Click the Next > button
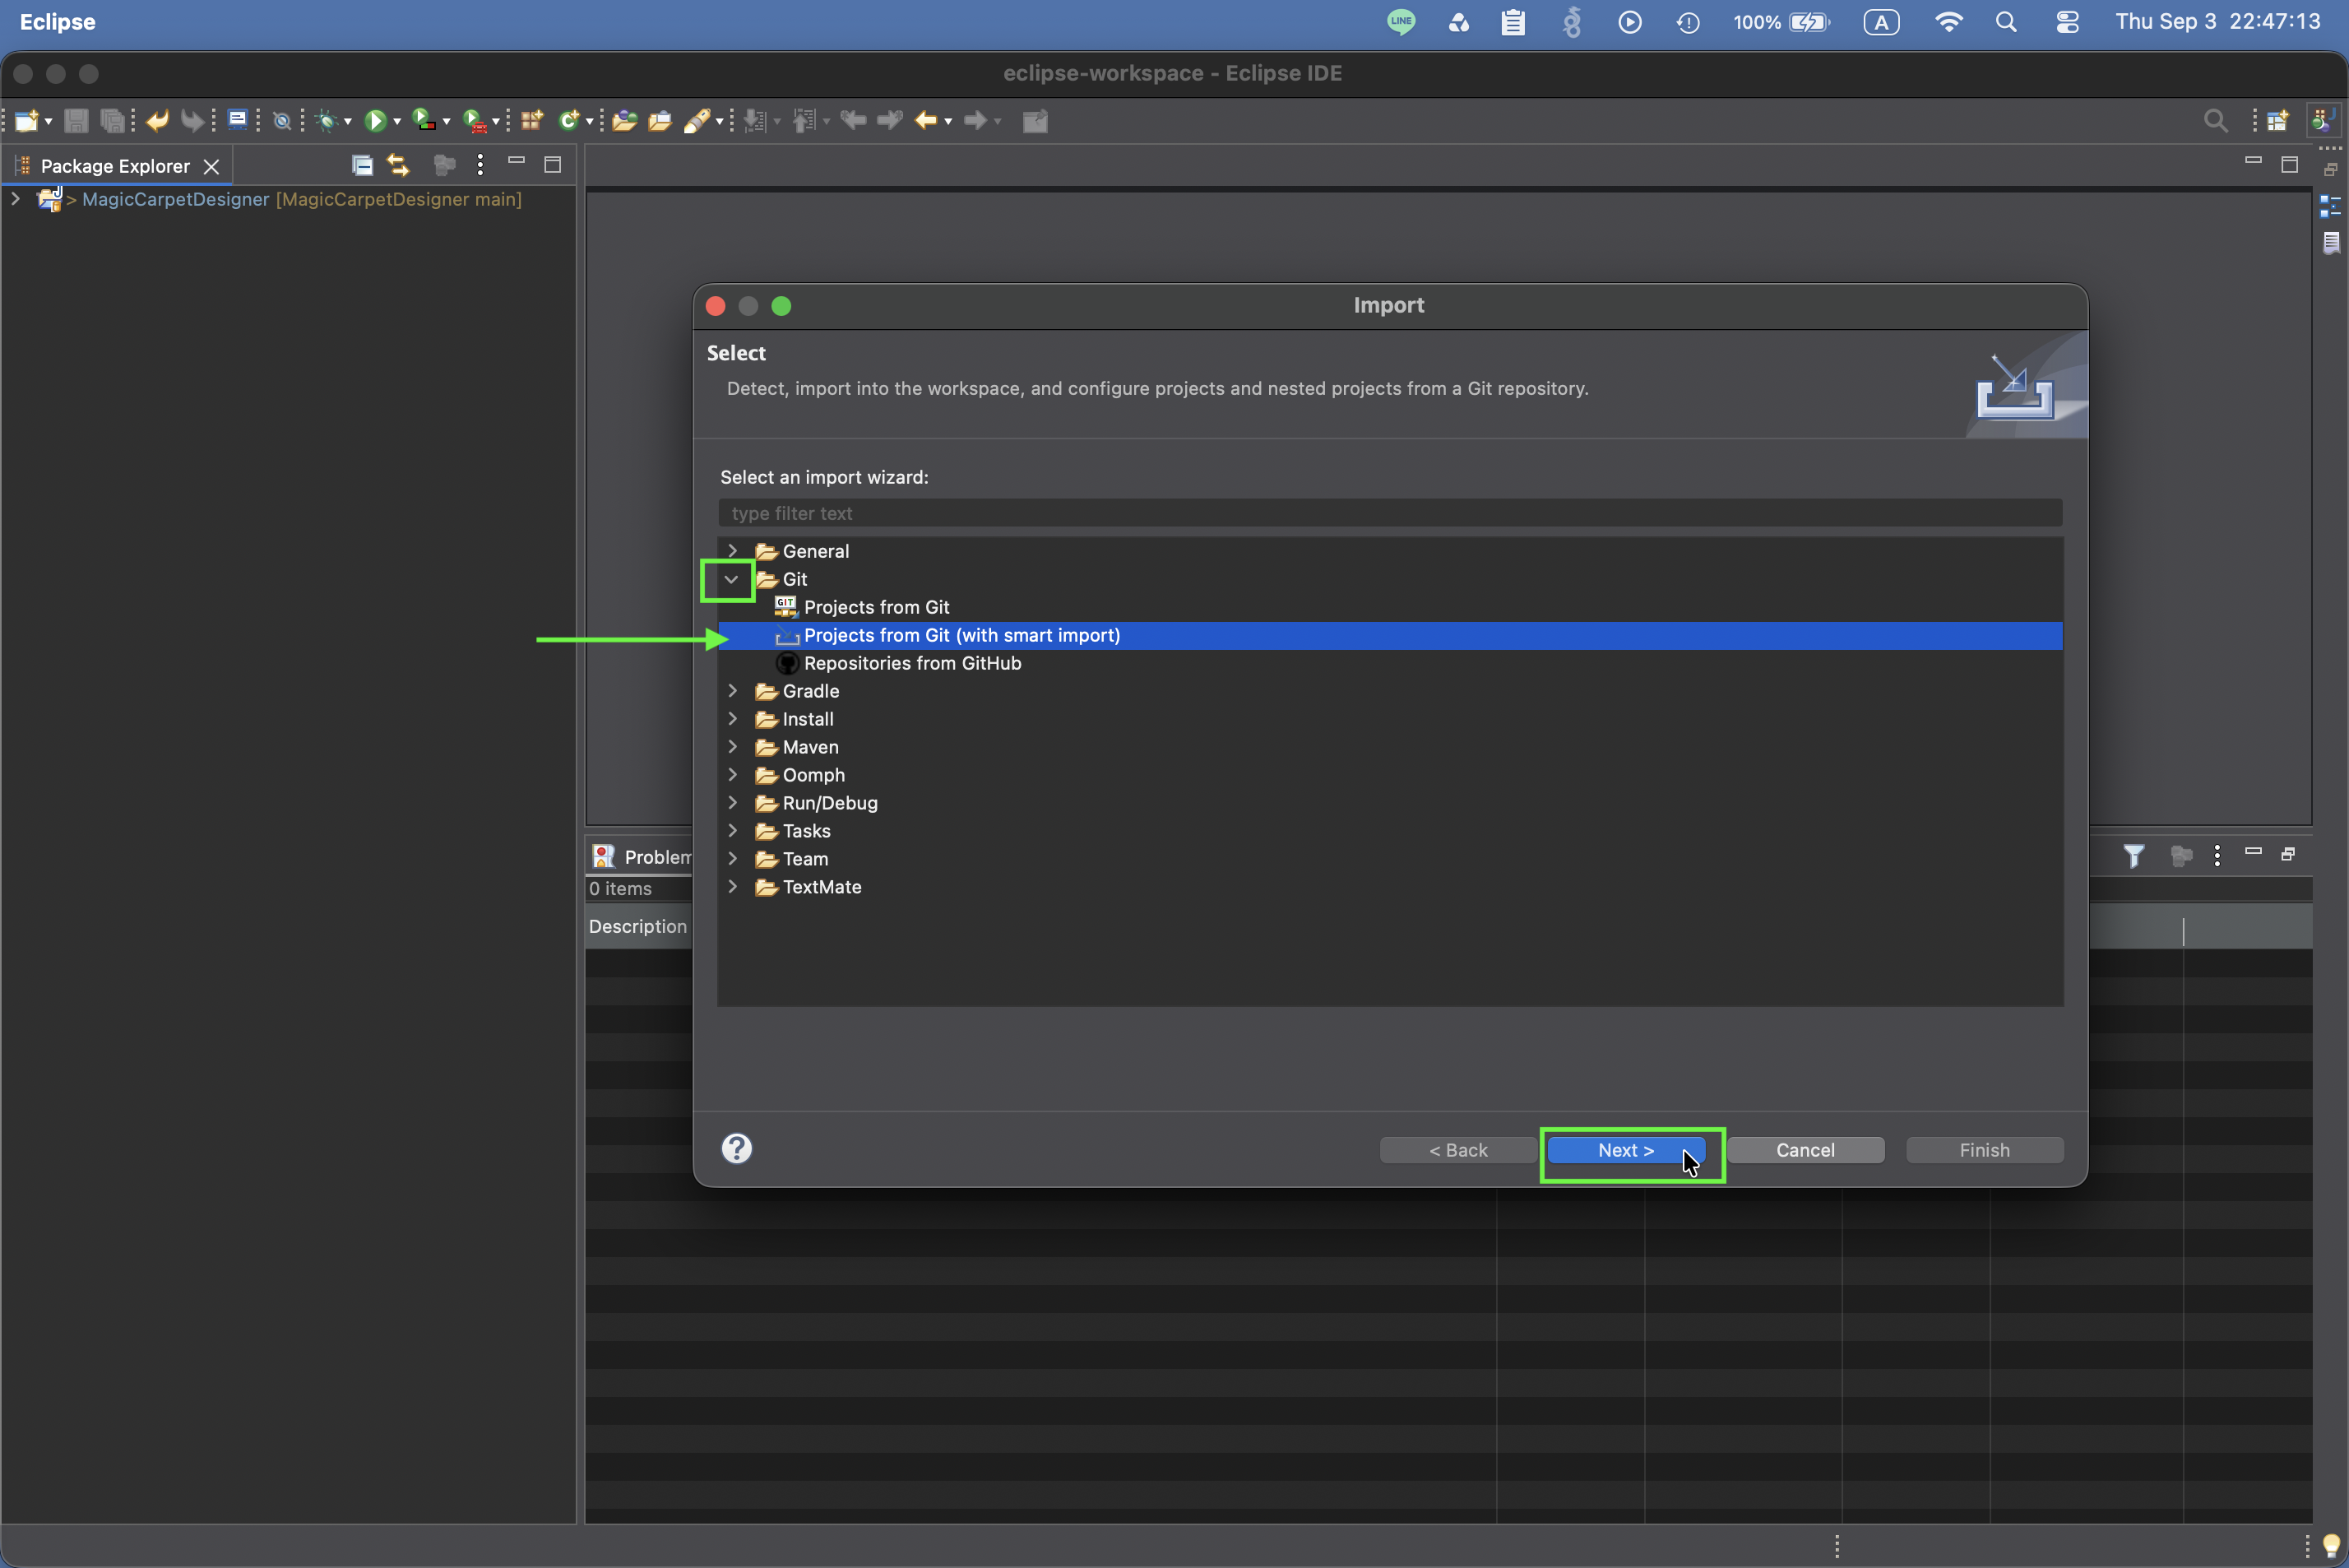Image resolution: width=2349 pixels, height=1568 pixels. click(x=1625, y=1150)
